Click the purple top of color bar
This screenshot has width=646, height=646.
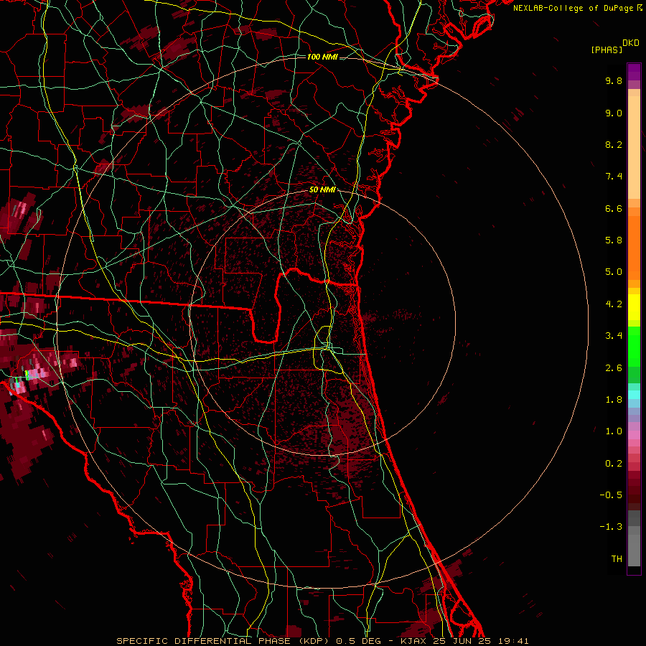pyautogui.click(x=634, y=72)
